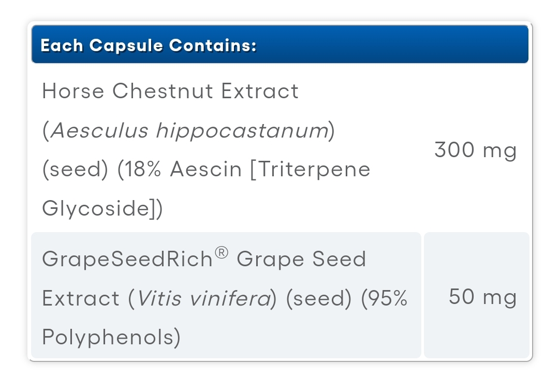
Task: Click the "Aescin" word
Action: pyautogui.click(x=206, y=169)
